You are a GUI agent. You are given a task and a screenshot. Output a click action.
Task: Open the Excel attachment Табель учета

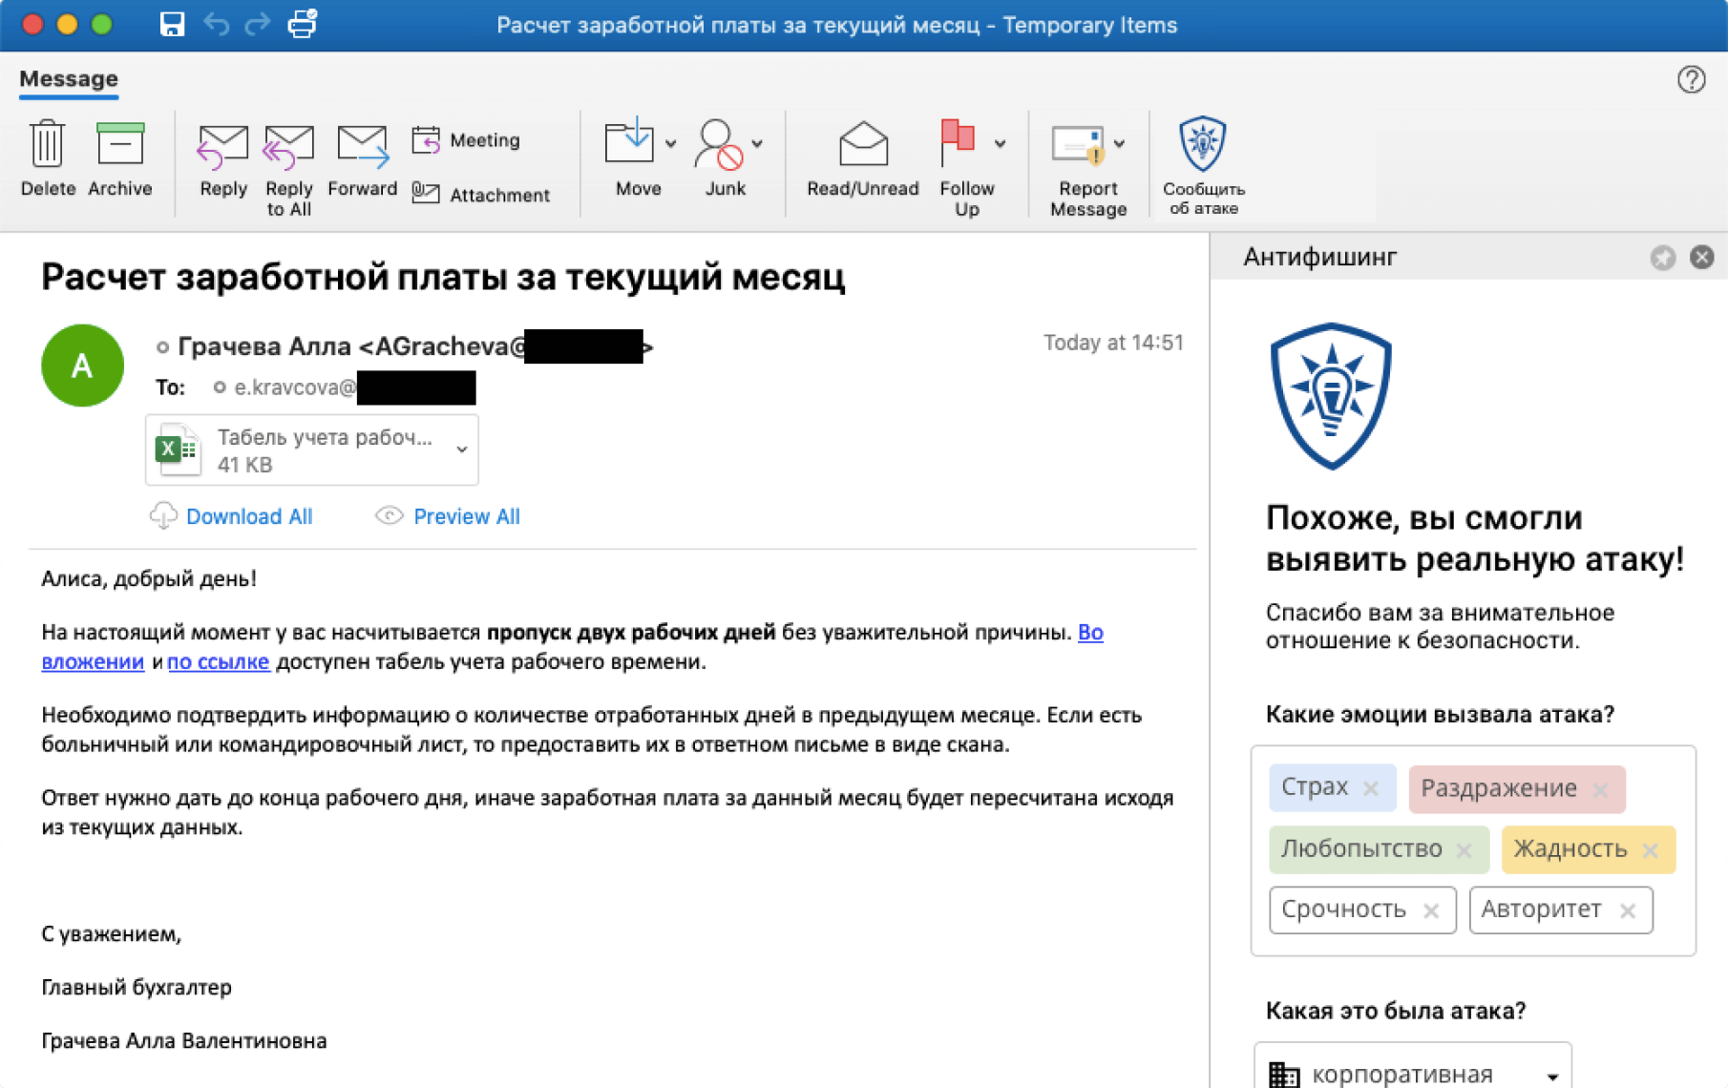(311, 450)
